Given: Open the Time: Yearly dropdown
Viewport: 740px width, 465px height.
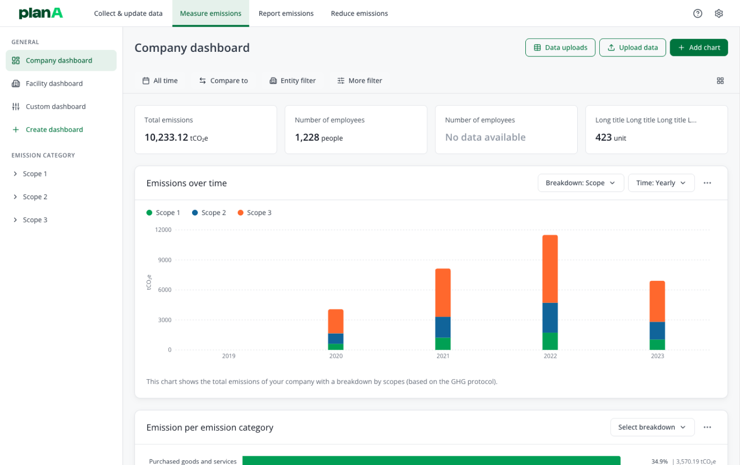Looking at the screenshot, I should 661,183.
